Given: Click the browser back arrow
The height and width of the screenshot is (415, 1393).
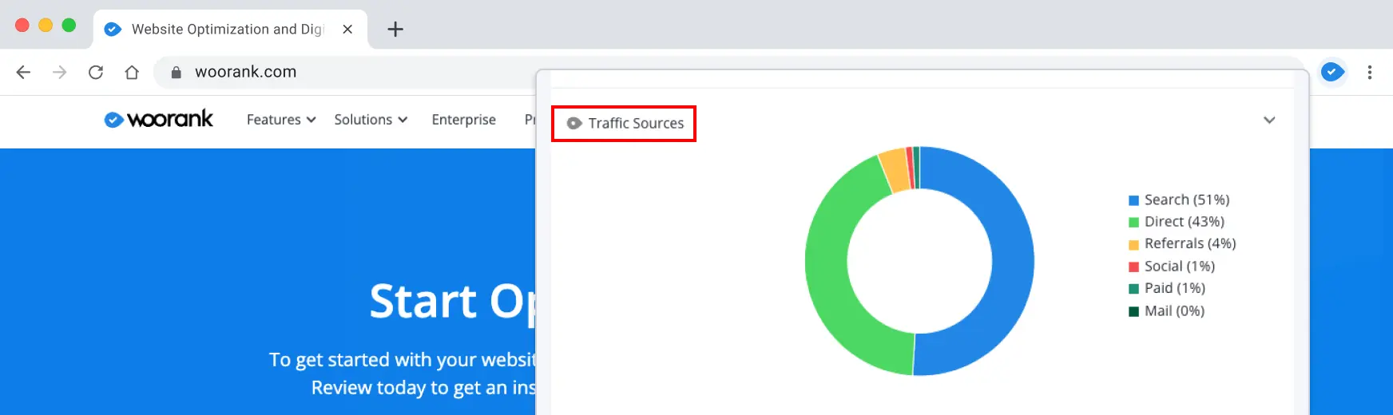Looking at the screenshot, I should coord(23,72).
